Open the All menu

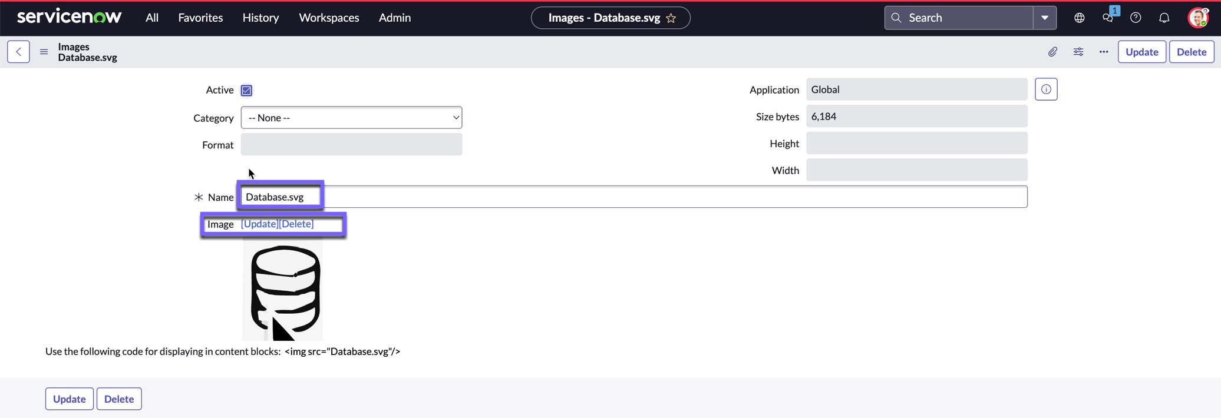pos(152,18)
